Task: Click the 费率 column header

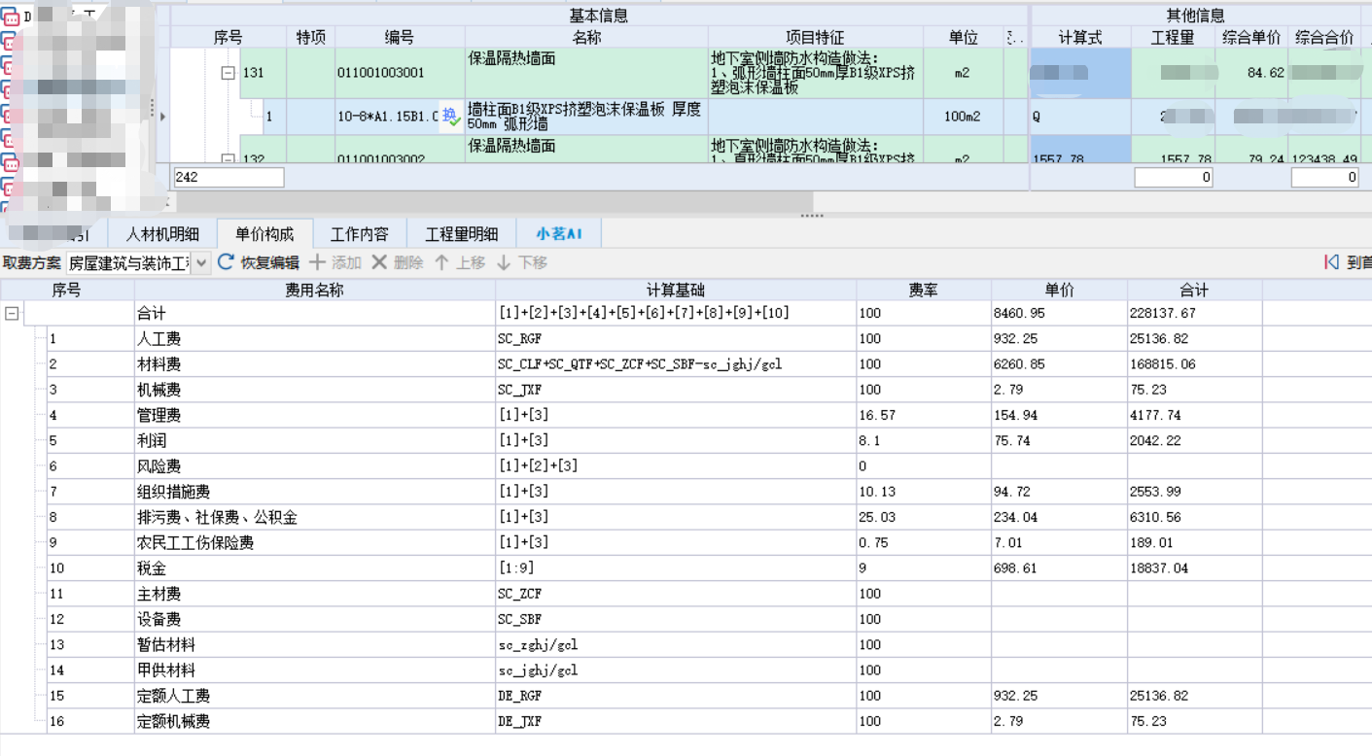Action: (x=924, y=290)
